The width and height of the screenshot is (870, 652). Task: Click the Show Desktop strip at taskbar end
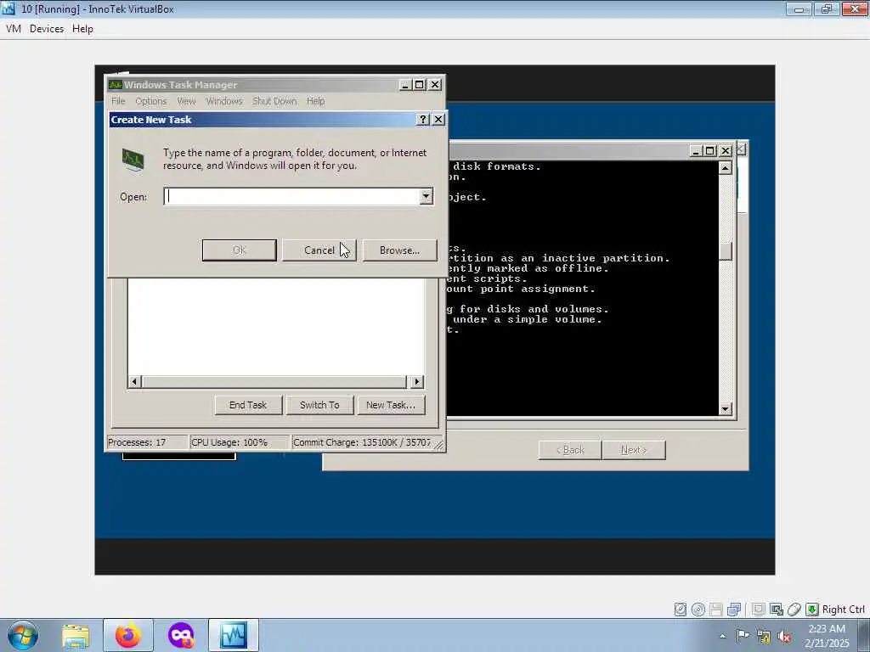pyautogui.click(x=864, y=635)
